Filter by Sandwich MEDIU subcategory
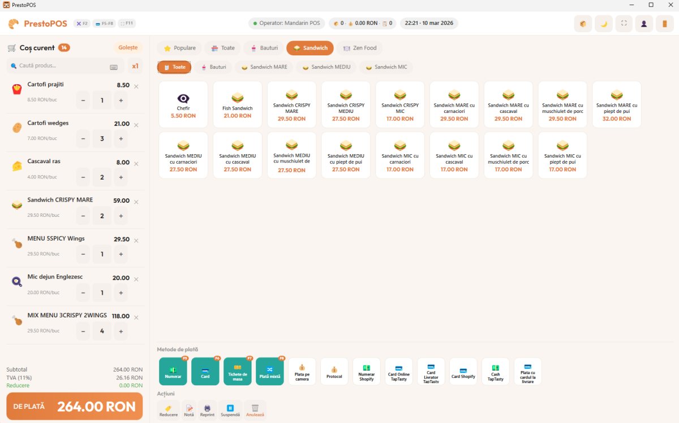 326,67
